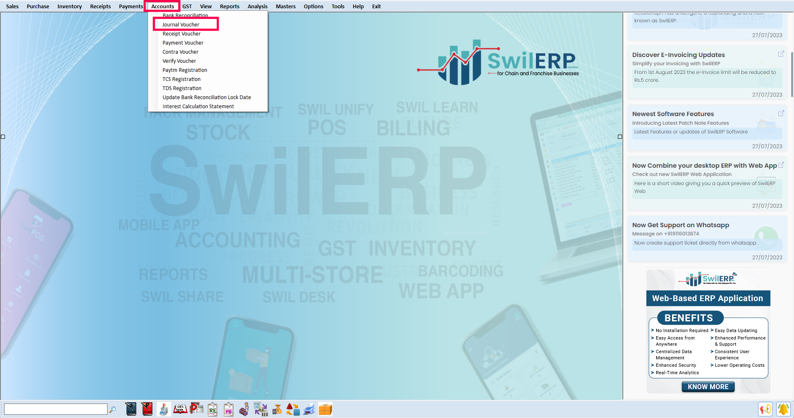Screen dimensions: 794x418
Task: Open the Discover E-Invoicing Updates headline
Action: point(678,55)
